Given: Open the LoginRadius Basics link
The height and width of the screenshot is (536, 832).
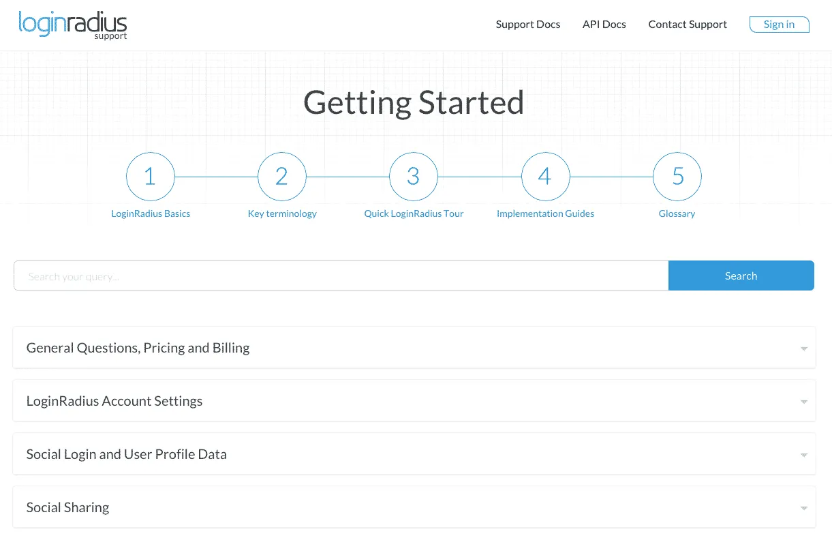Looking at the screenshot, I should tap(151, 213).
